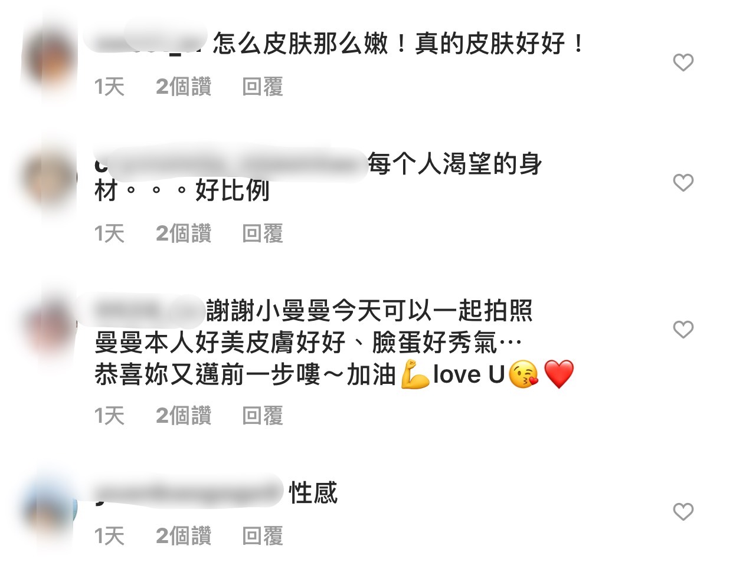Tap the heart next to 性感 comment

[683, 511]
